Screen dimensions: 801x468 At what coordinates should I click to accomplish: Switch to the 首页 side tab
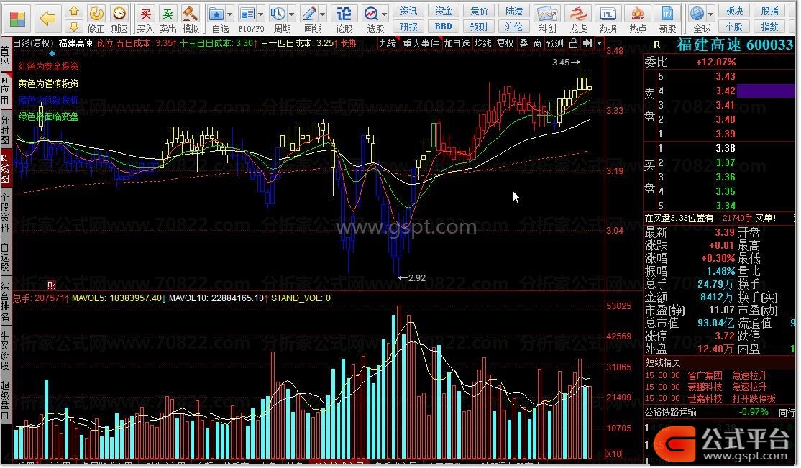[x=5, y=55]
